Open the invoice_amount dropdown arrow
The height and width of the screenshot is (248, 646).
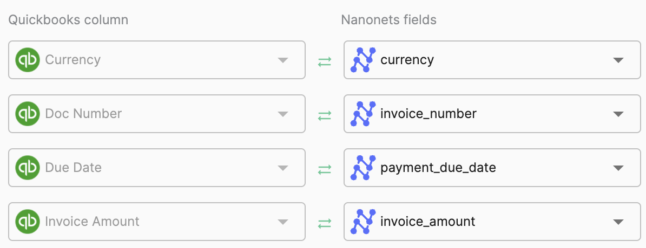tap(618, 222)
